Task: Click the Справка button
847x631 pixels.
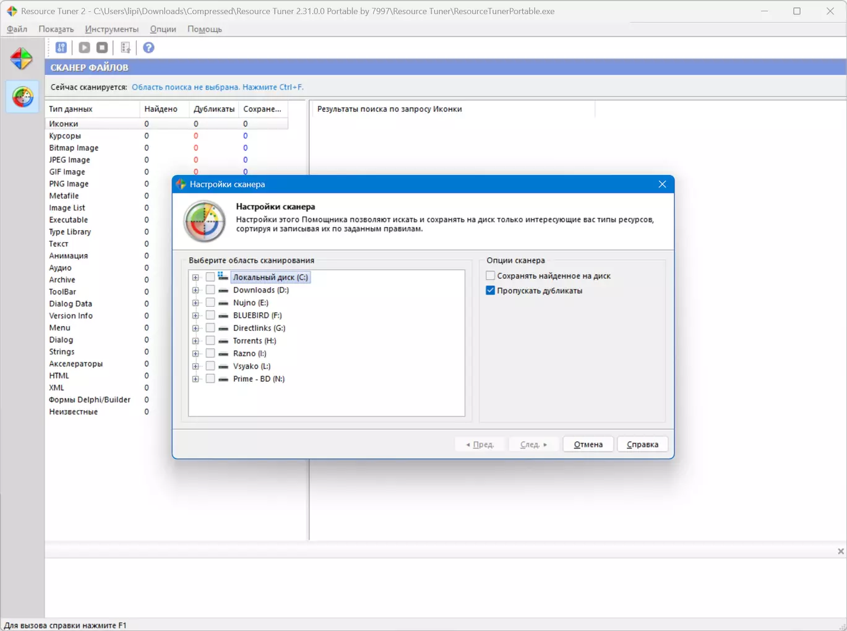Action: pyautogui.click(x=642, y=444)
